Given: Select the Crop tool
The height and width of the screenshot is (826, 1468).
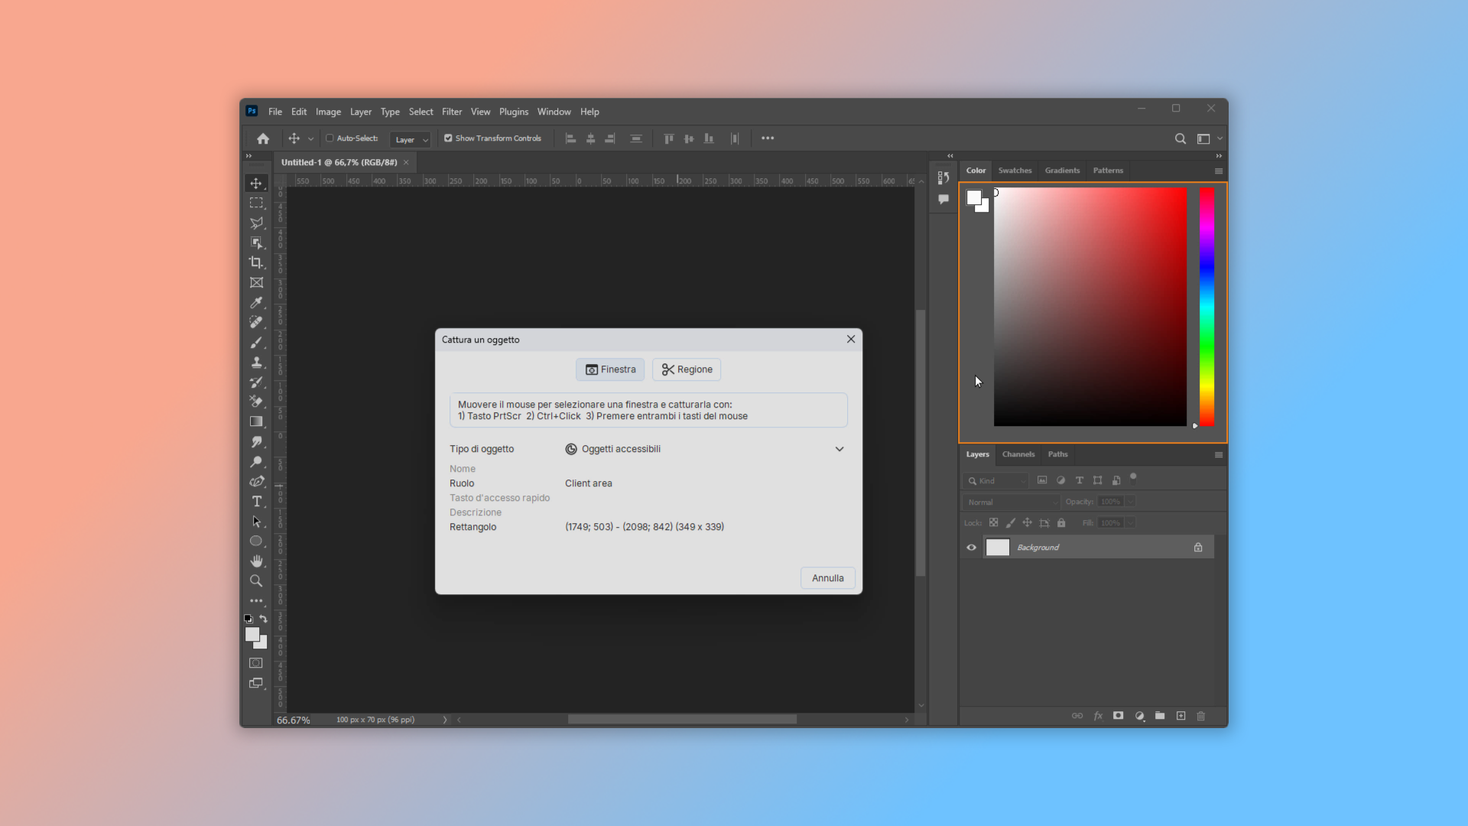Looking at the screenshot, I should point(256,262).
